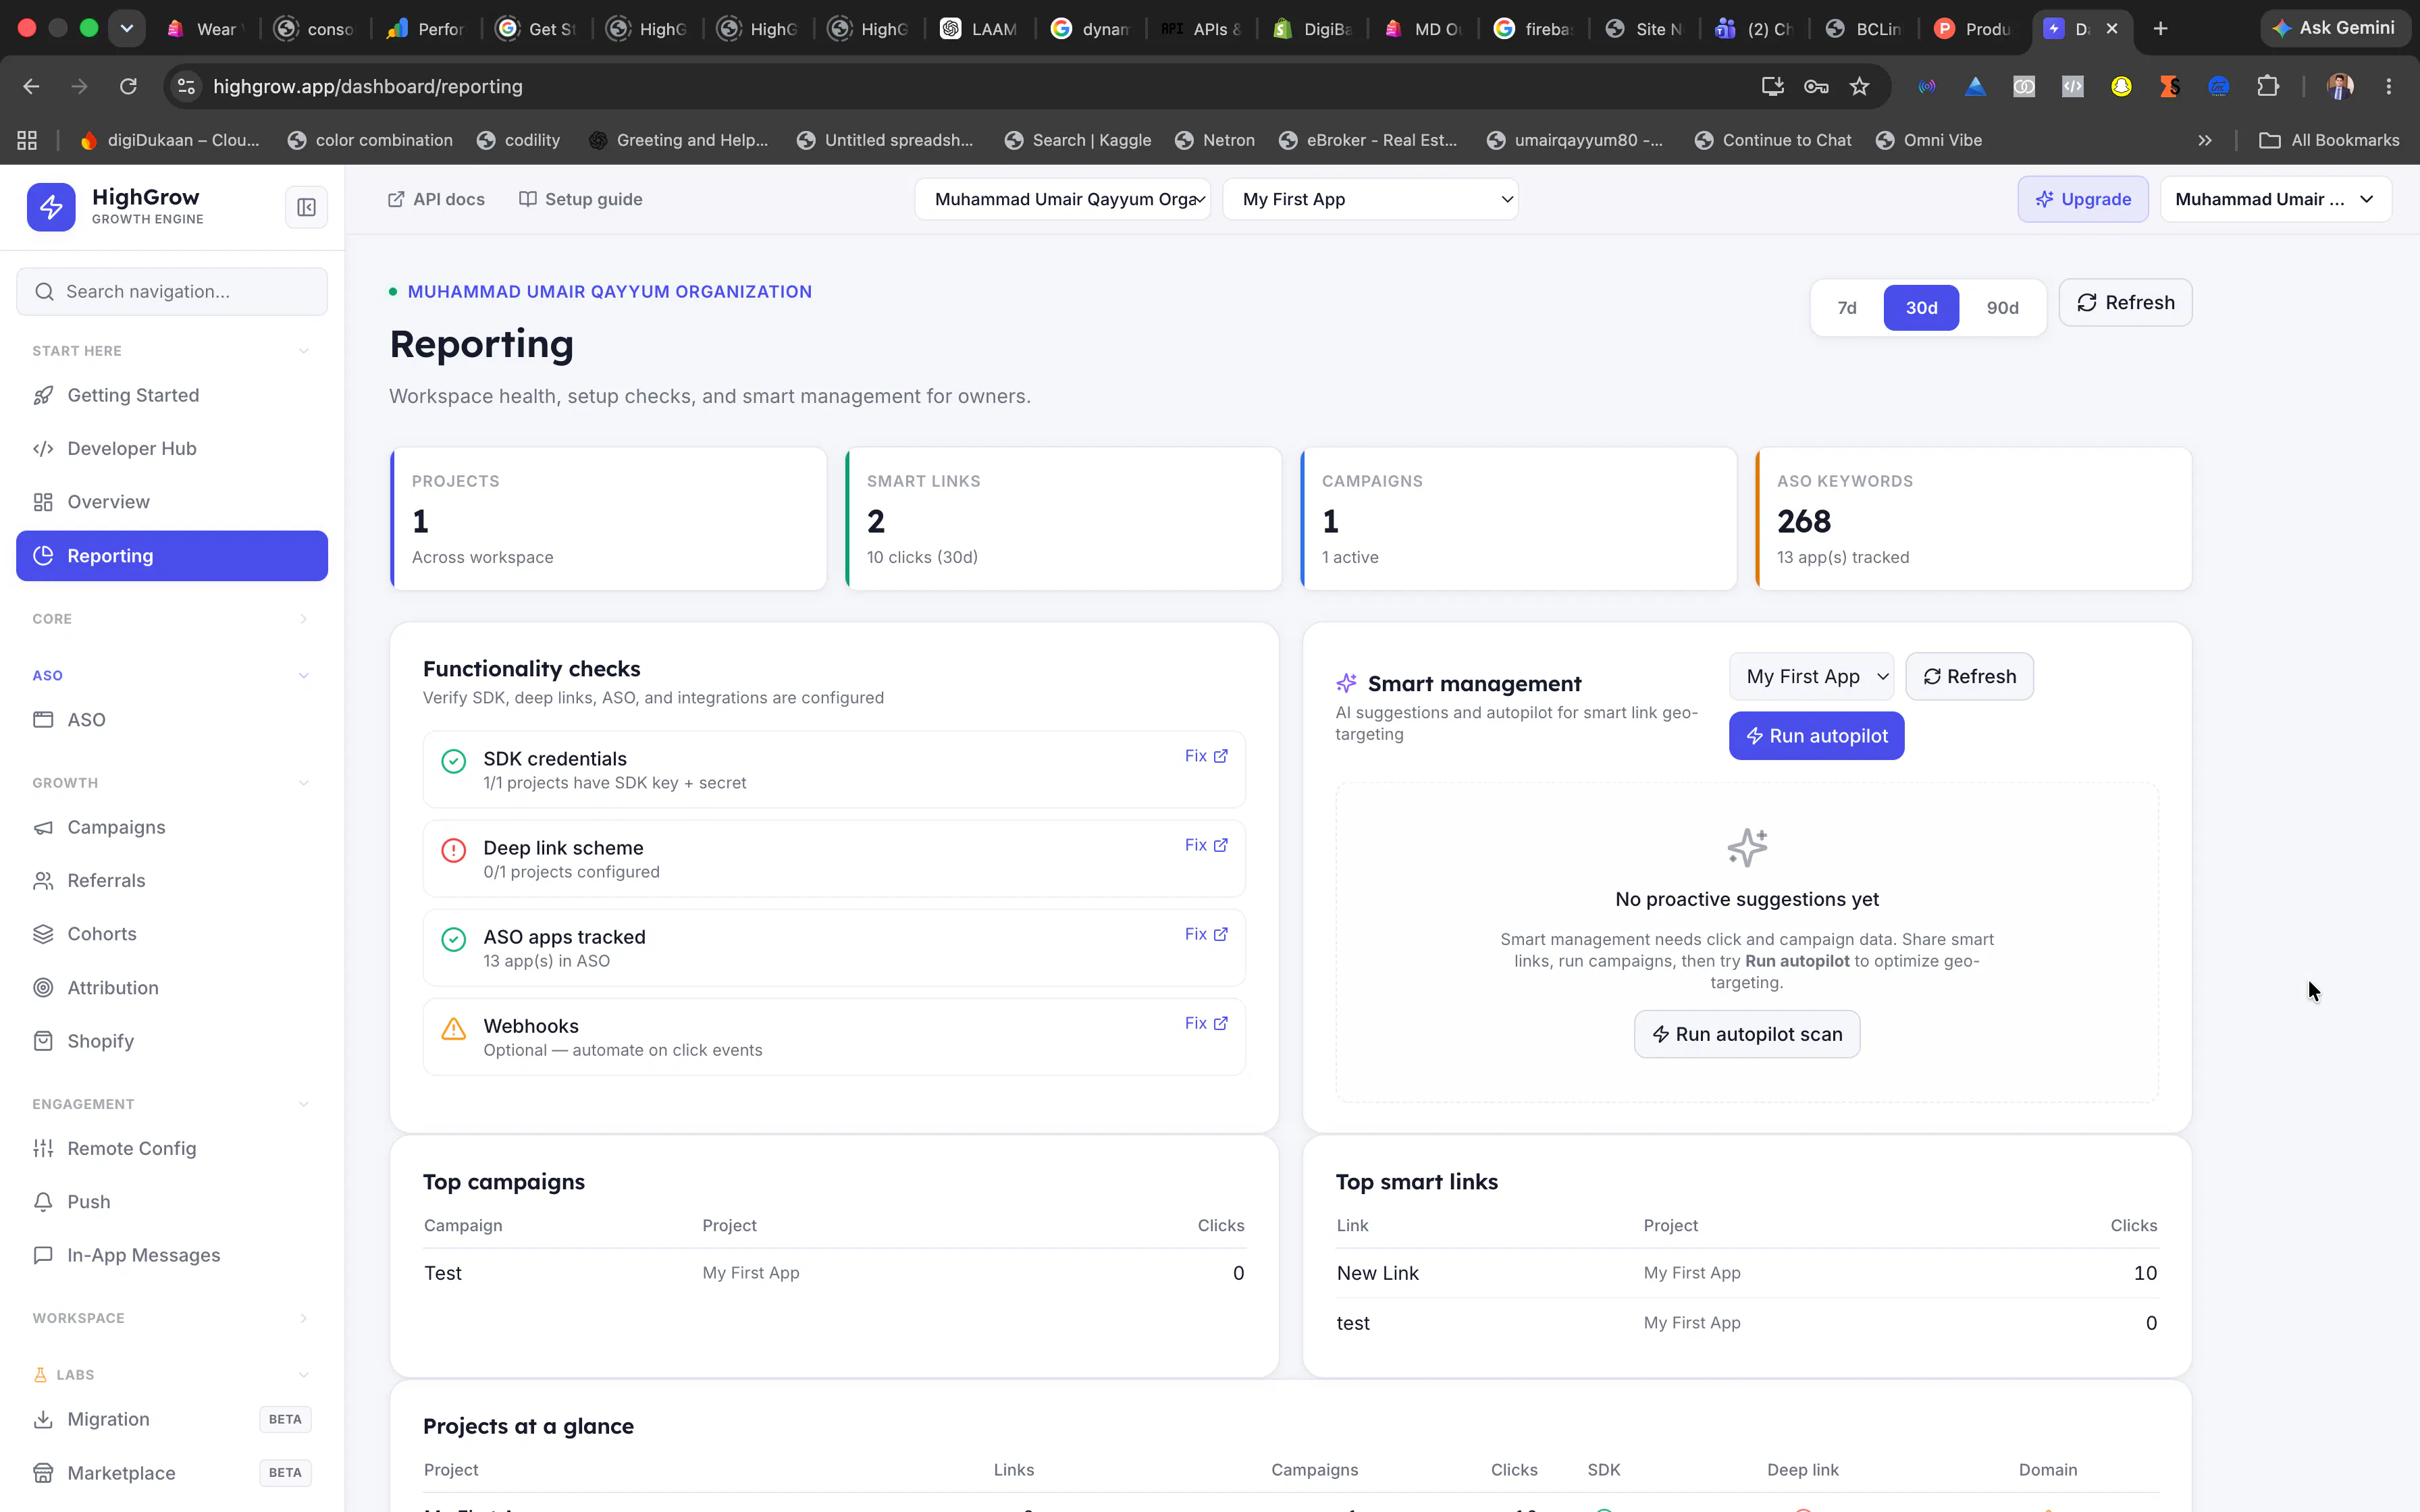Collapse the LABS section
This screenshot has width=2420, height=1512.
tap(172, 1375)
